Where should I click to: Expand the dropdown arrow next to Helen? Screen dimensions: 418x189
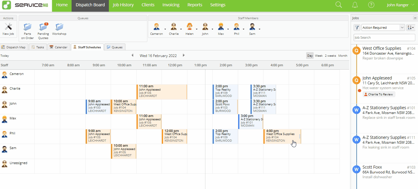coord(197,29)
